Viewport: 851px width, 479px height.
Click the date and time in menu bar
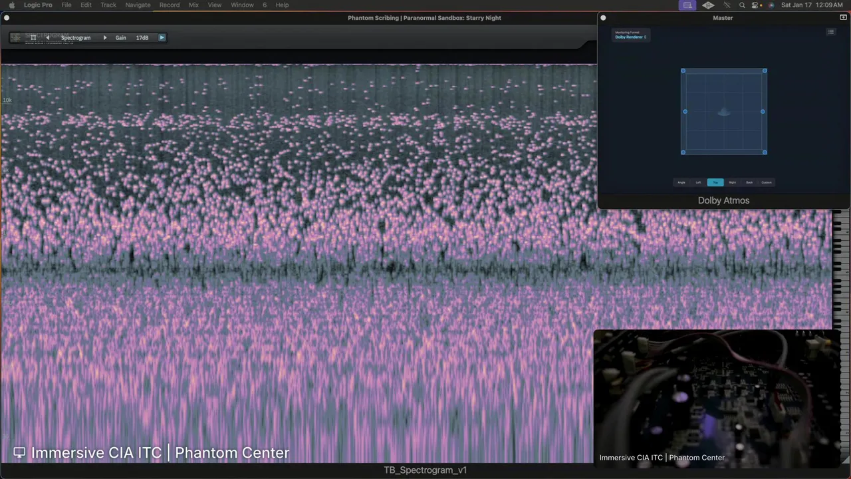[x=812, y=5]
